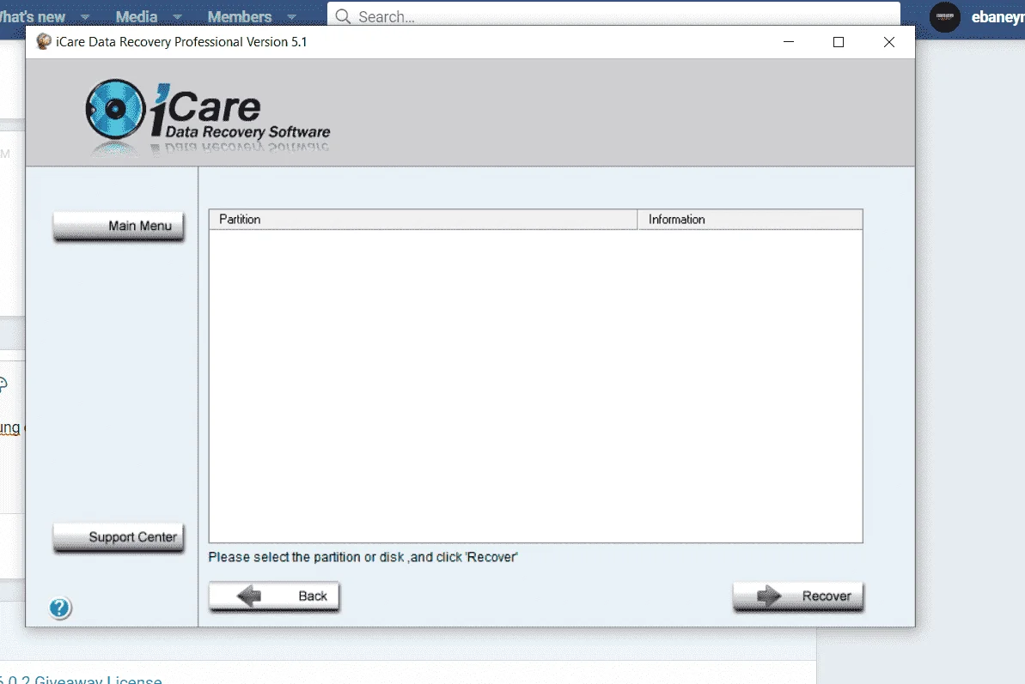Open the user avatar in forum header

[x=944, y=16]
